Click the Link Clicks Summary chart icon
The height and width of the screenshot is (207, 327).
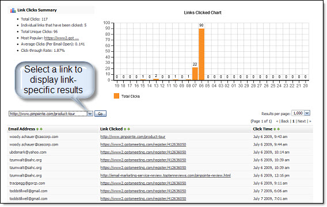point(13,10)
